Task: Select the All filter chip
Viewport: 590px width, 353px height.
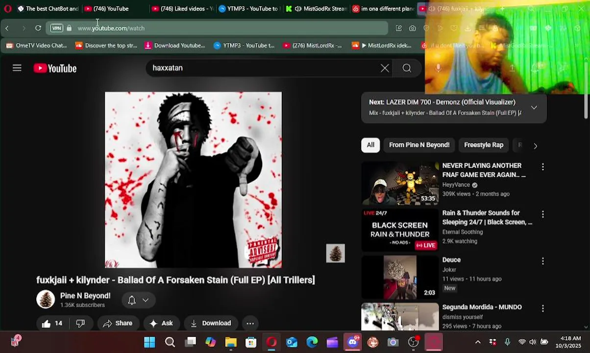Action: 370,145
